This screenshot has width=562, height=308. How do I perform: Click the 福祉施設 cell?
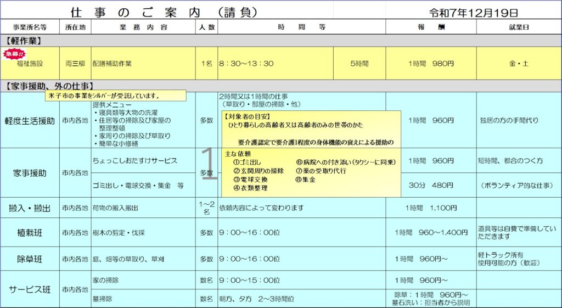(x=30, y=64)
